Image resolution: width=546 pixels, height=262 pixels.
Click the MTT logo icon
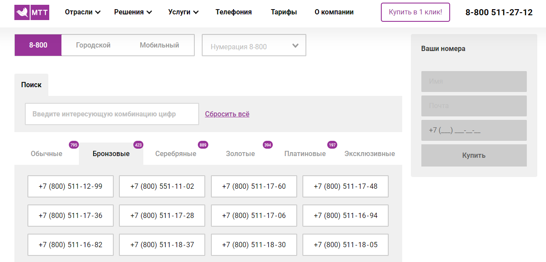tap(31, 12)
